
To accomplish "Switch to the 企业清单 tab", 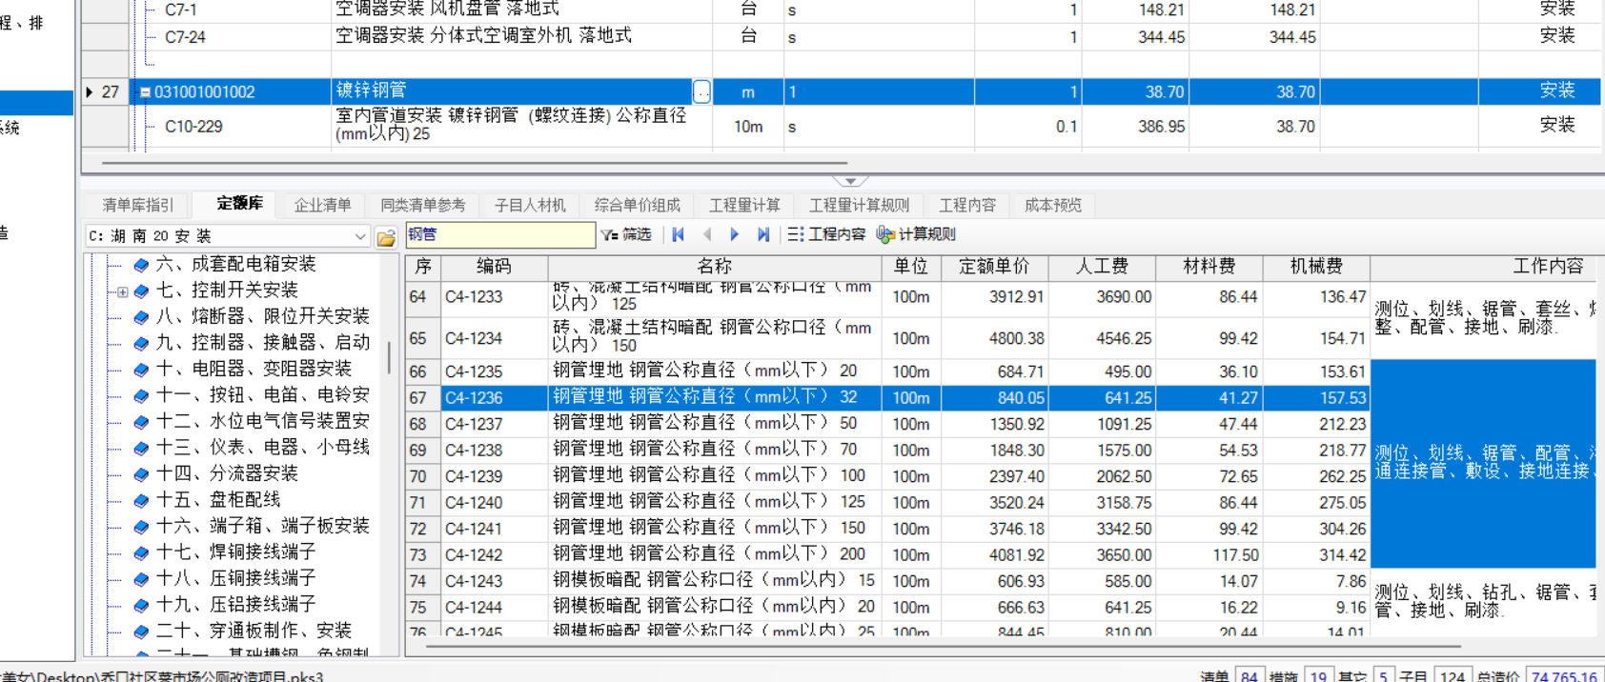I will tap(322, 205).
